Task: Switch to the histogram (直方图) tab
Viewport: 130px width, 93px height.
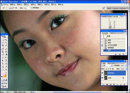Action: click(x=116, y=16)
